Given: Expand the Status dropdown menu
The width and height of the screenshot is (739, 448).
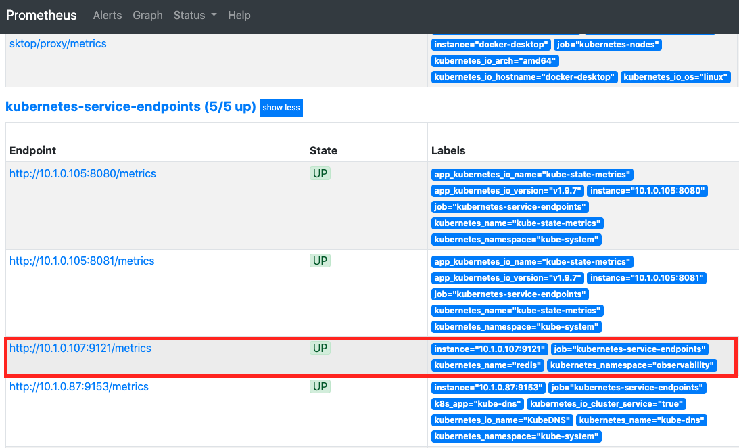Looking at the screenshot, I should point(195,15).
